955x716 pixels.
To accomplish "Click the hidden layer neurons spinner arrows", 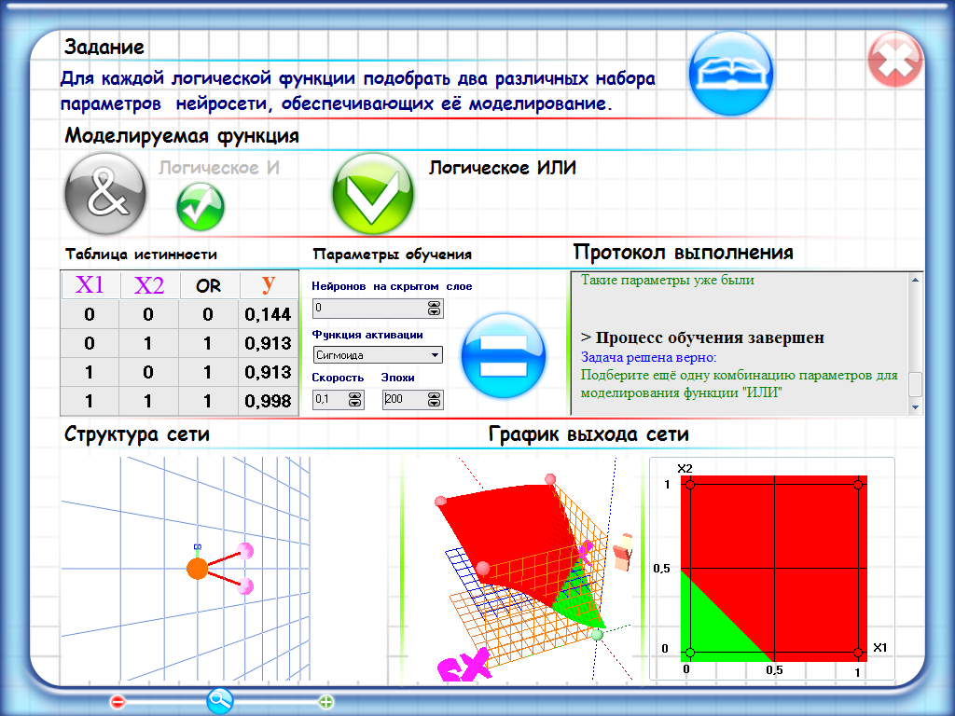I will [x=434, y=308].
